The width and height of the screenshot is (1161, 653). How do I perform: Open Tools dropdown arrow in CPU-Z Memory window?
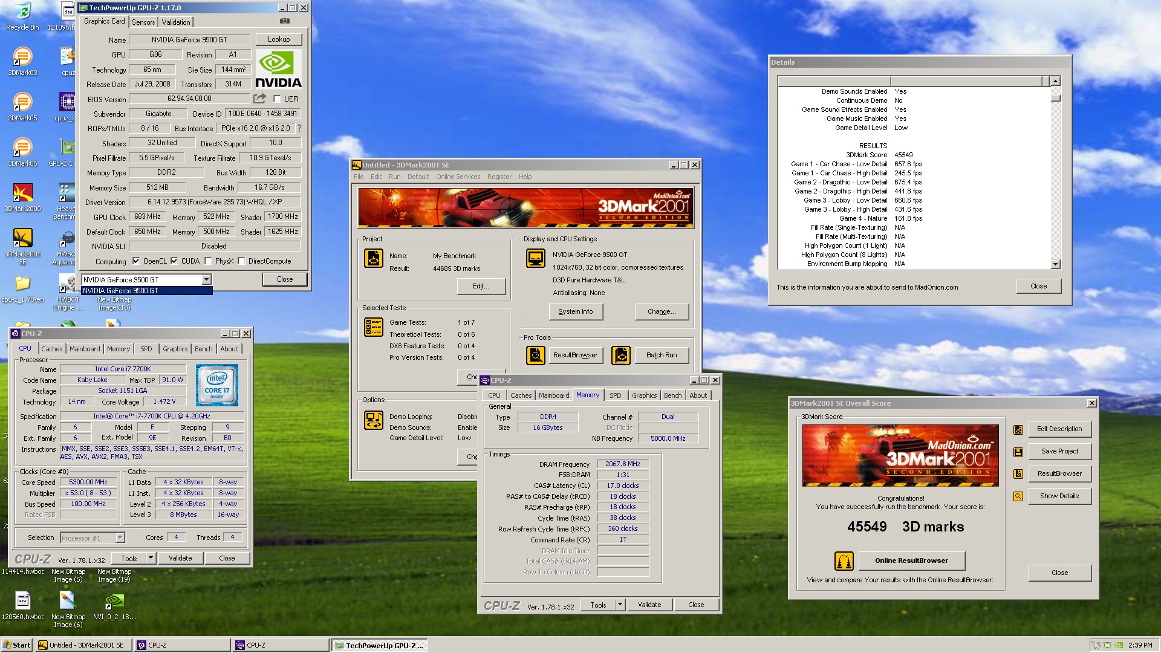(x=620, y=605)
